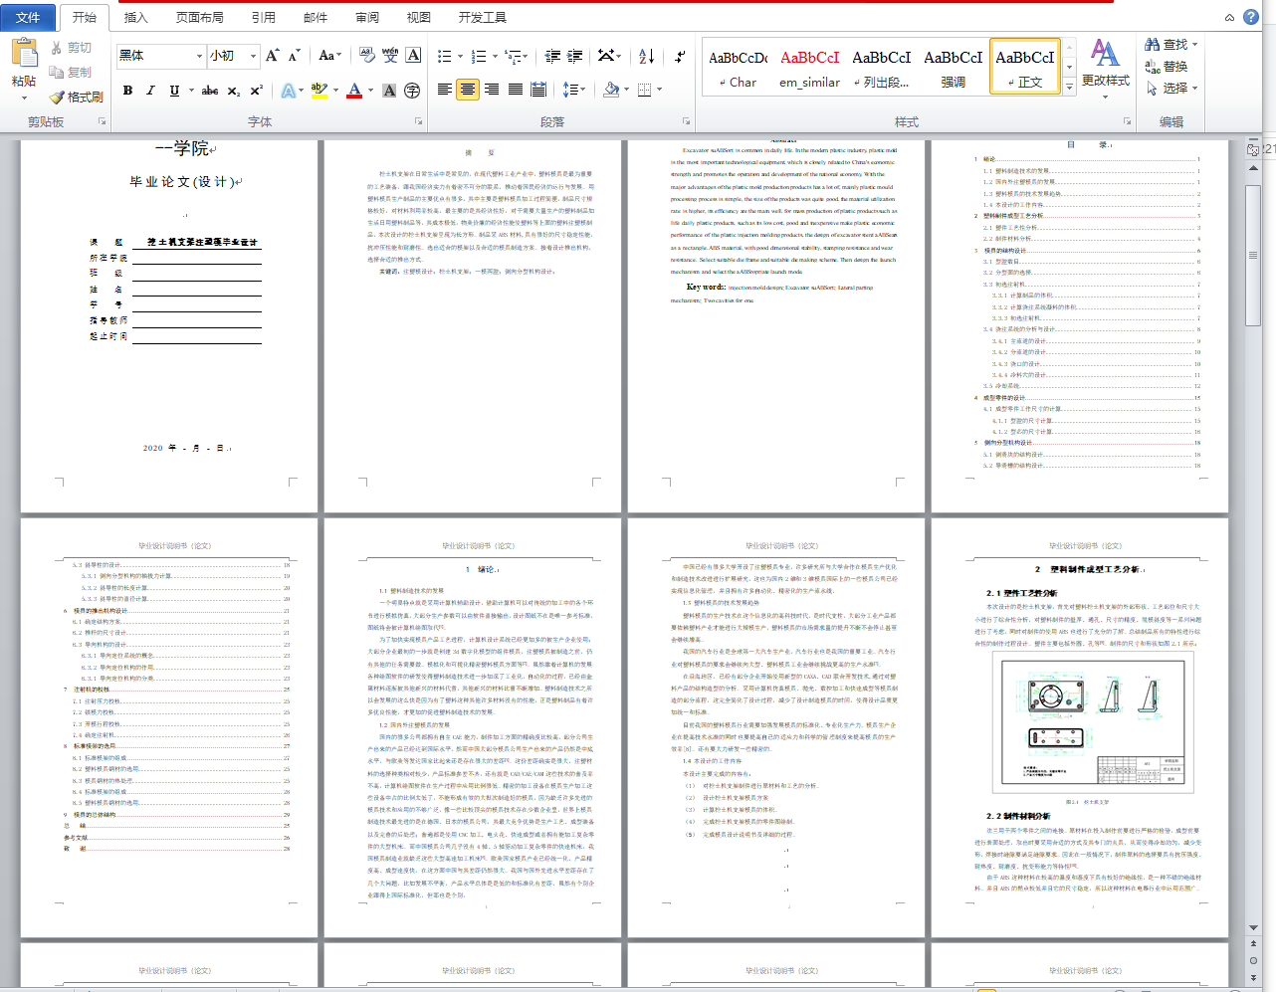Click the Sort A-Z icon

tap(646, 56)
